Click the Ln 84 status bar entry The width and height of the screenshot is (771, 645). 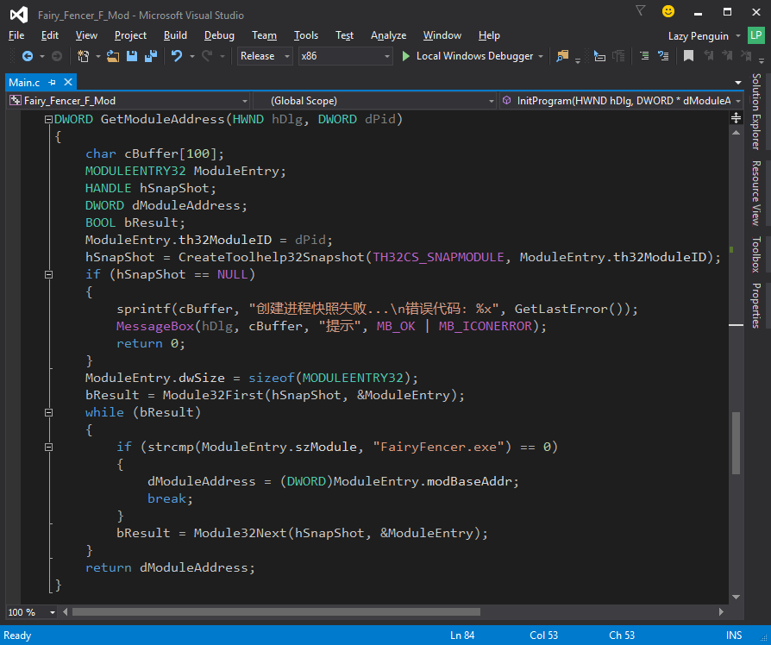[462, 636]
